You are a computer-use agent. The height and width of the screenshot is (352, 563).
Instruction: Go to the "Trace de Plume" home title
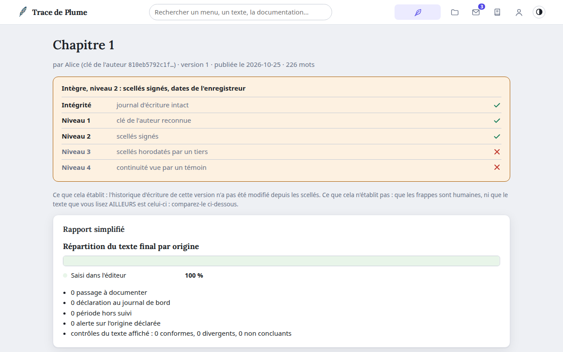pos(60,12)
